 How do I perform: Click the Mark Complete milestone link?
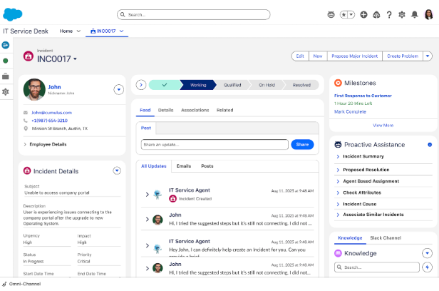point(350,111)
